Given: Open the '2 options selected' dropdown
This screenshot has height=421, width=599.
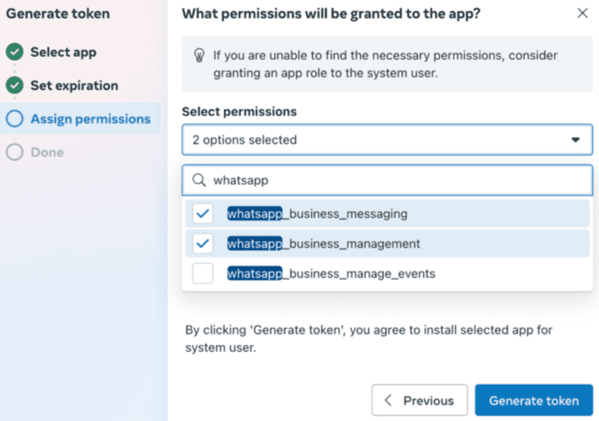Looking at the screenshot, I should coord(387,140).
